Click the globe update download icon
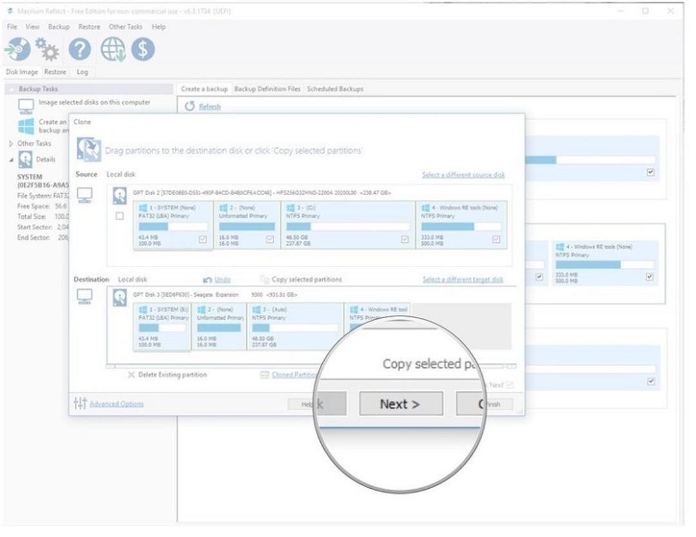 pos(113,49)
